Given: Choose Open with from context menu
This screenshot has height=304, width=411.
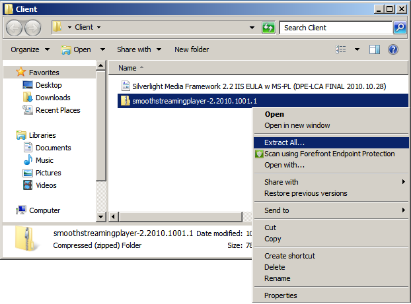Looking at the screenshot, I should coord(331,165).
